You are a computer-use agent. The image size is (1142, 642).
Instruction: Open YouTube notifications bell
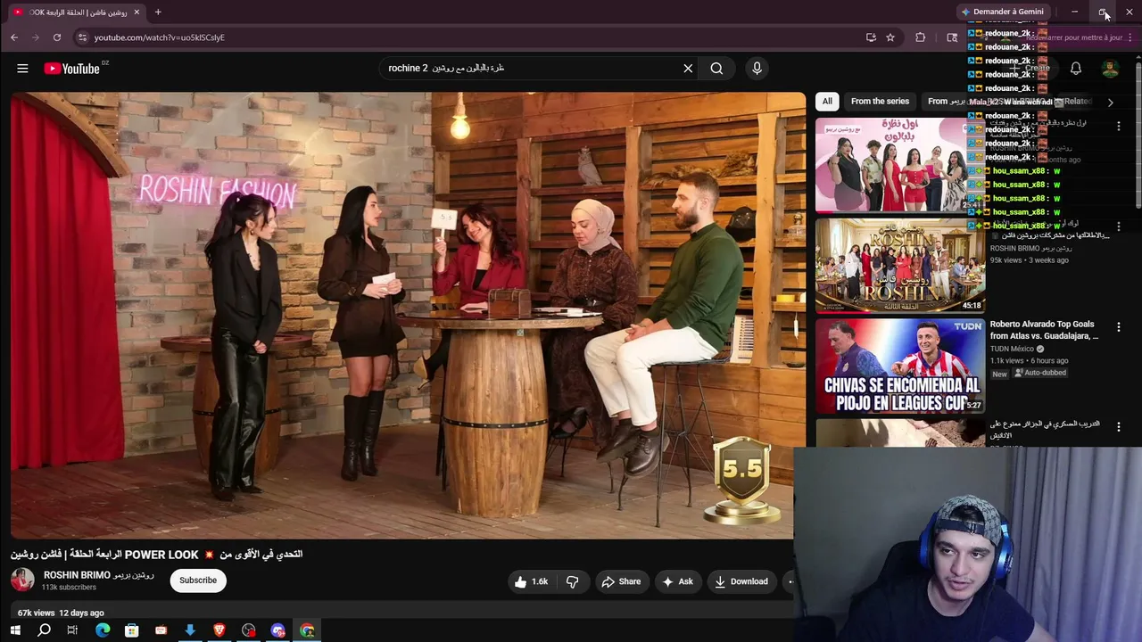pos(1076,69)
